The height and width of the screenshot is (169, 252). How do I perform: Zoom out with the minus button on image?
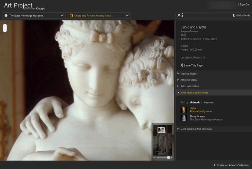point(5,30)
